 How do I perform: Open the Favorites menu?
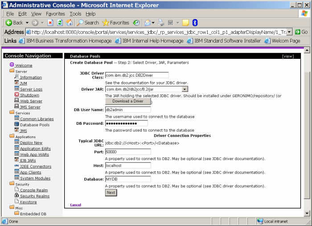(55, 14)
